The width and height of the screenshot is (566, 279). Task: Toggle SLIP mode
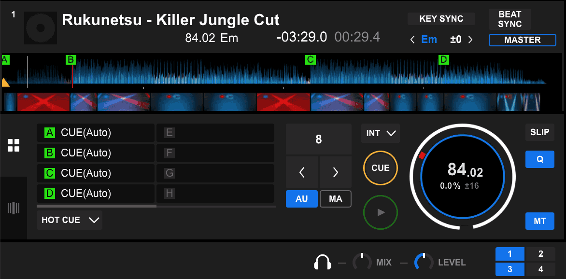point(539,132)
